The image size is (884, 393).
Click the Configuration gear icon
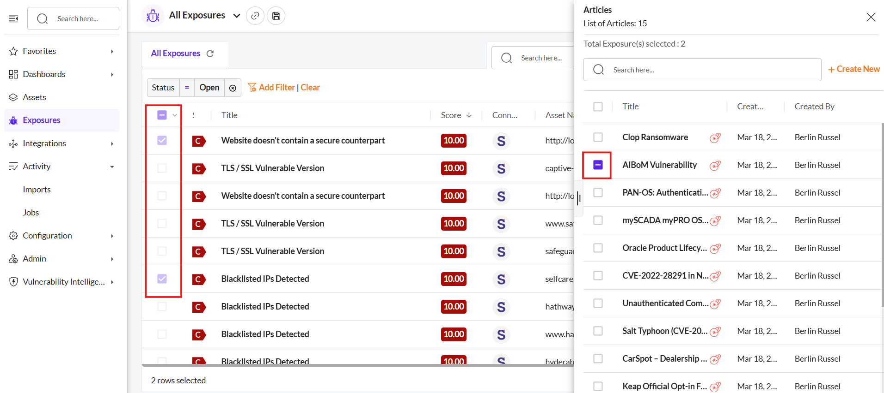[x=13, y=236]
